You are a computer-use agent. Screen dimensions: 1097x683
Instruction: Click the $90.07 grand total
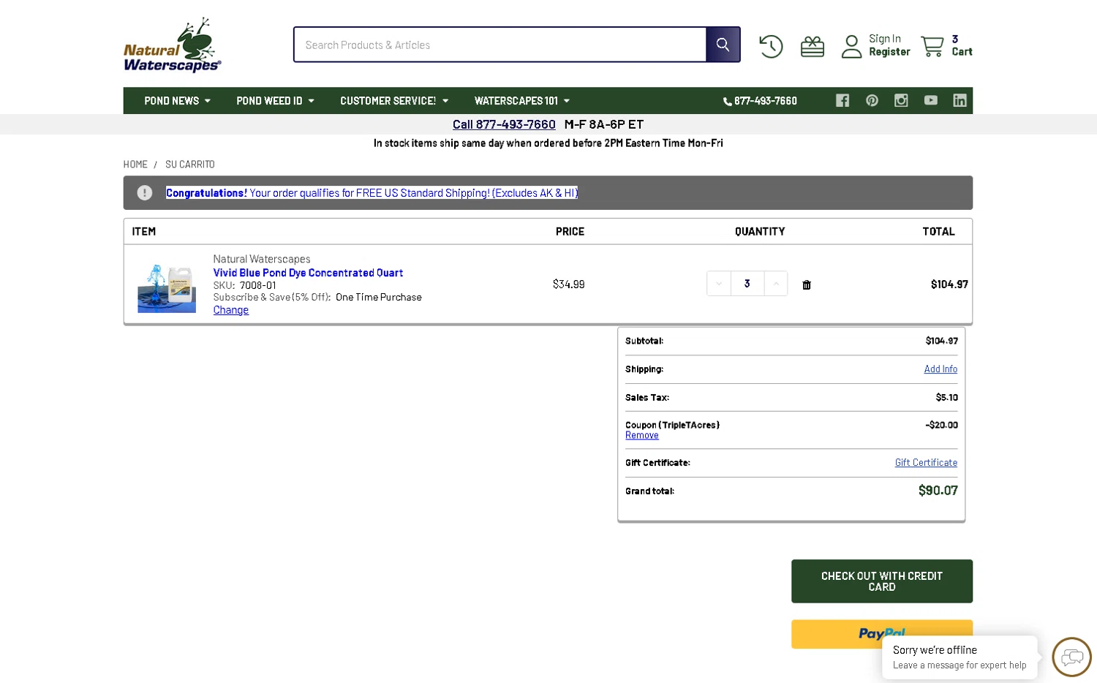pos(938,491)
